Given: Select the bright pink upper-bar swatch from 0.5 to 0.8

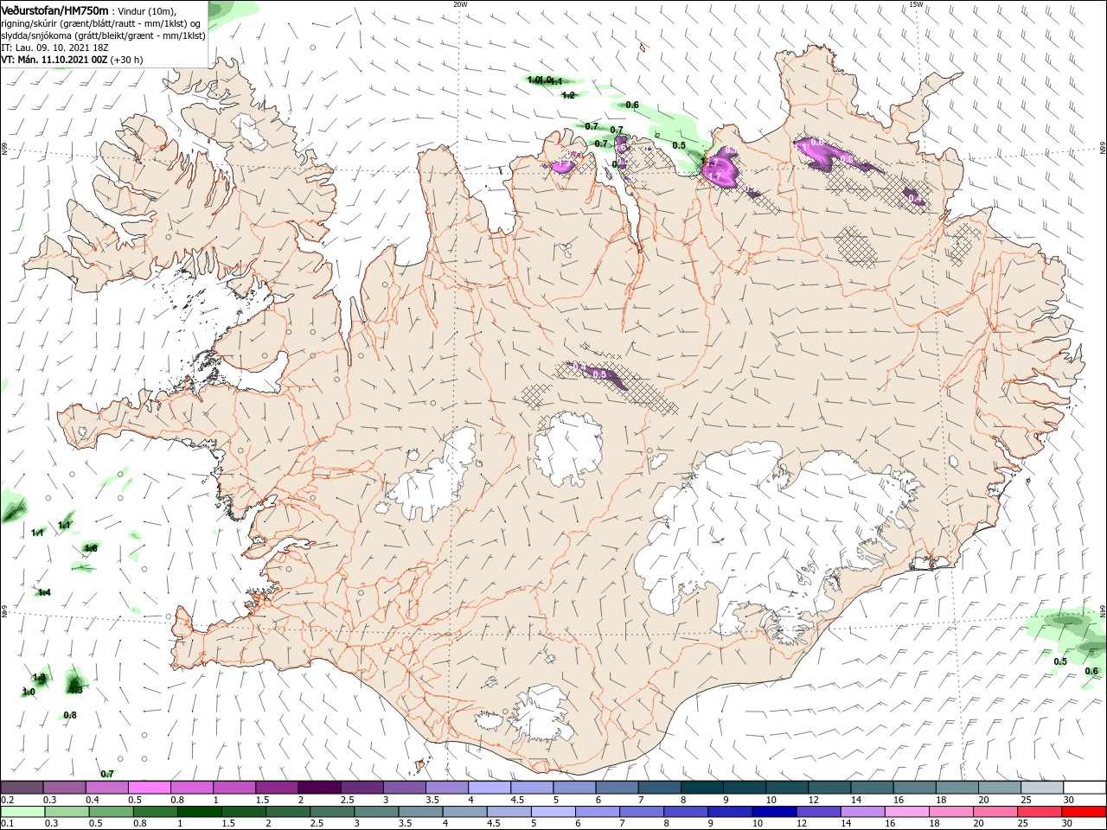Looking at the screenshot, I should 149,788.
